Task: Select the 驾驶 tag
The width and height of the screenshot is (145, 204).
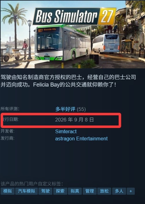Action: [x=45, y=191]
